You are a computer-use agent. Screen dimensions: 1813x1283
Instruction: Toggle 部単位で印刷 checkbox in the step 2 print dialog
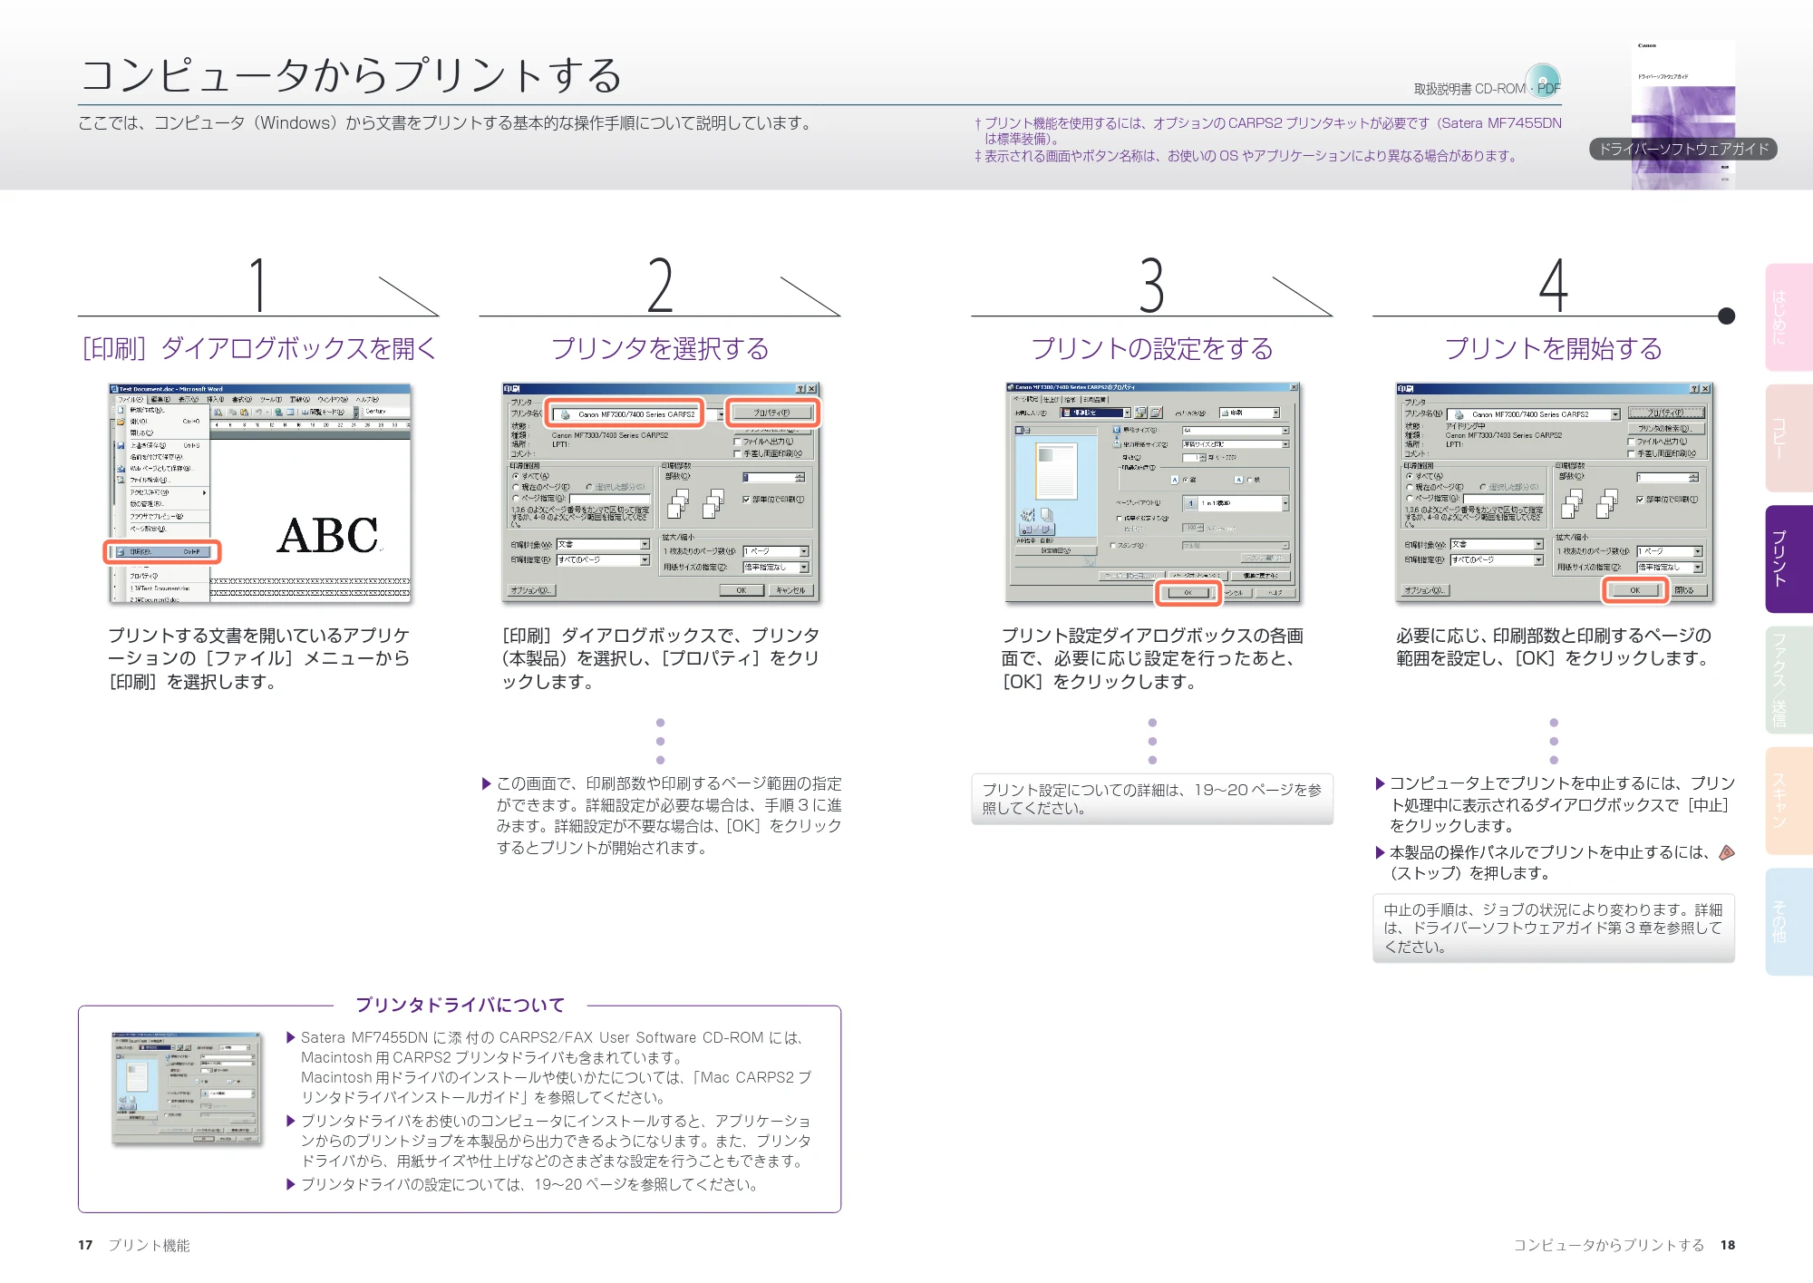point(746,499)
